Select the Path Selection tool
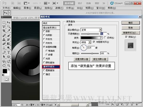 (4, 57)
